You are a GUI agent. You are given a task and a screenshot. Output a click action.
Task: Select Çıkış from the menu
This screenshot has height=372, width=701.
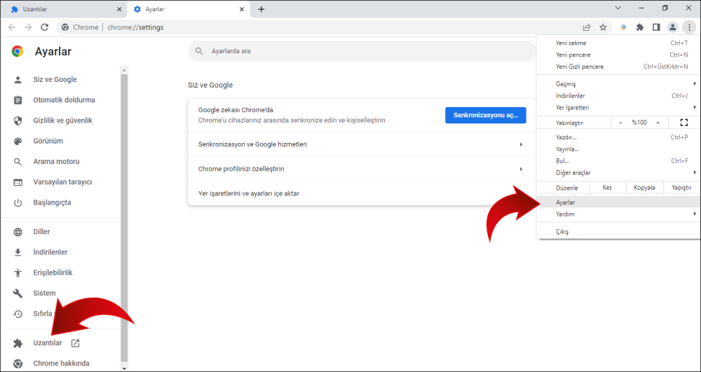[x=619, y=232]
